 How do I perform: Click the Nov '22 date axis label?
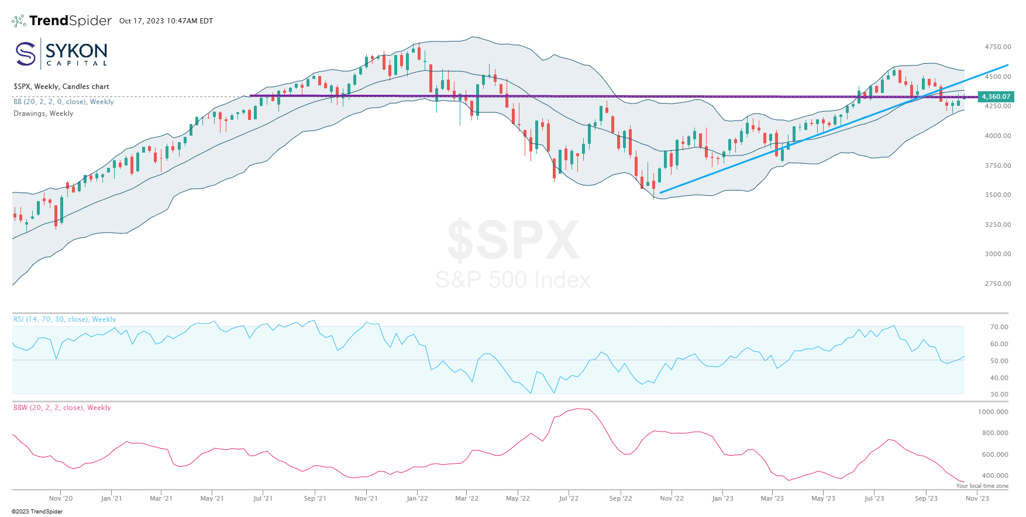[672, 498]
